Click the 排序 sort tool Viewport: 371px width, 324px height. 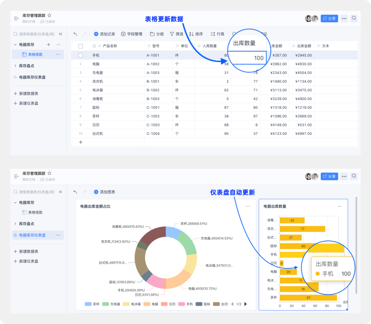pyautogui.click(x=192, y=34)
